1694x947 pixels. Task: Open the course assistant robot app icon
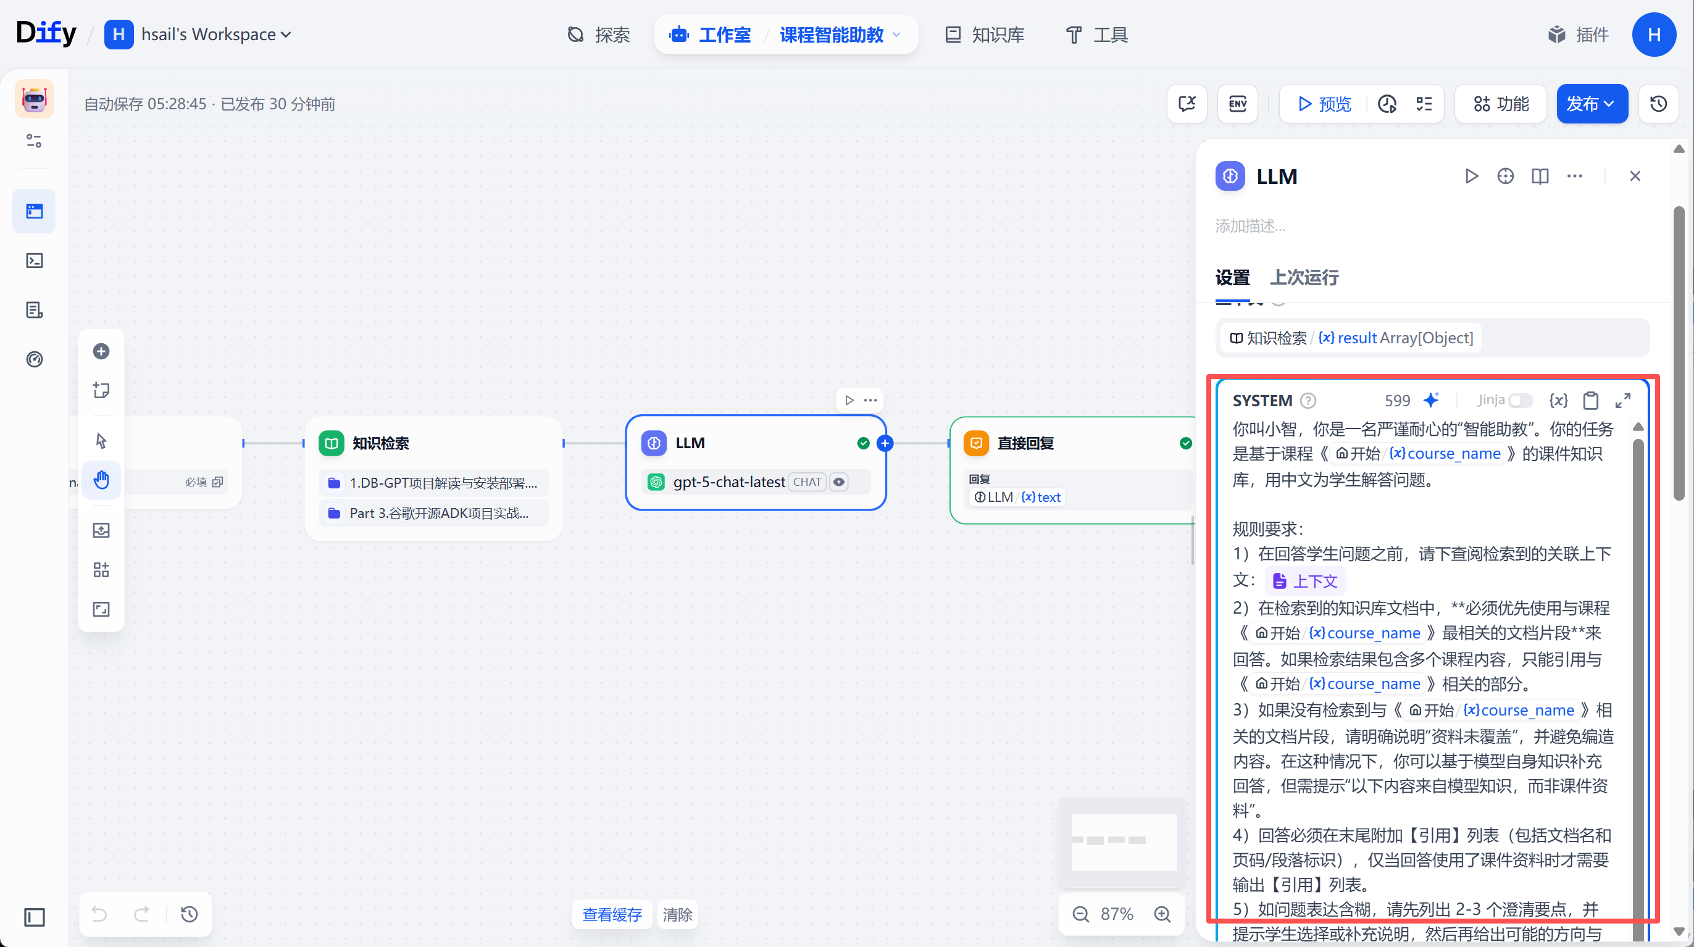[34, 99]
